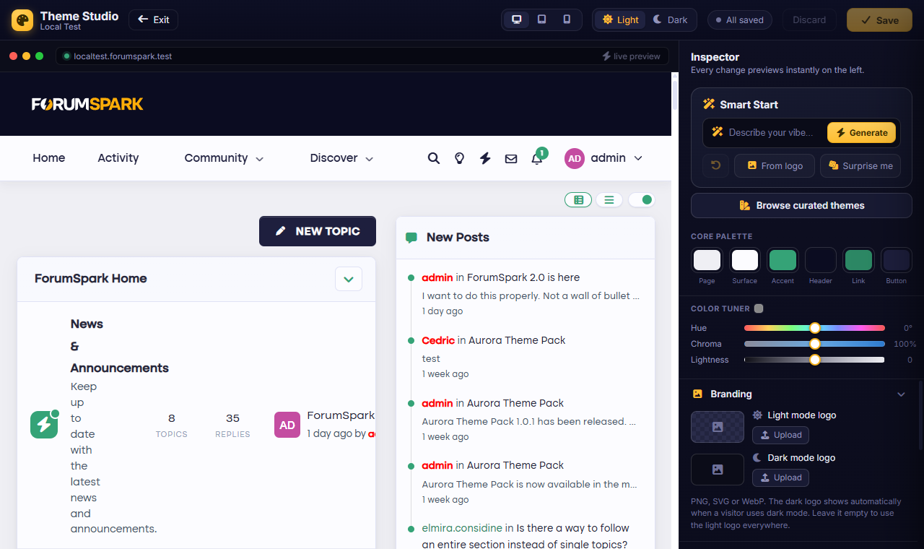
Task: Click the Surprise me button
Action: pyautogui.click(x=860, y=165)
